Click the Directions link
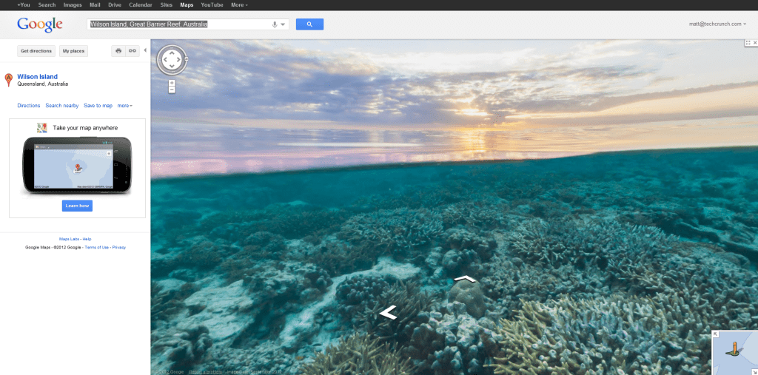Image resolution: width=758 pixels, height=375 pixels. click(29, 105)
